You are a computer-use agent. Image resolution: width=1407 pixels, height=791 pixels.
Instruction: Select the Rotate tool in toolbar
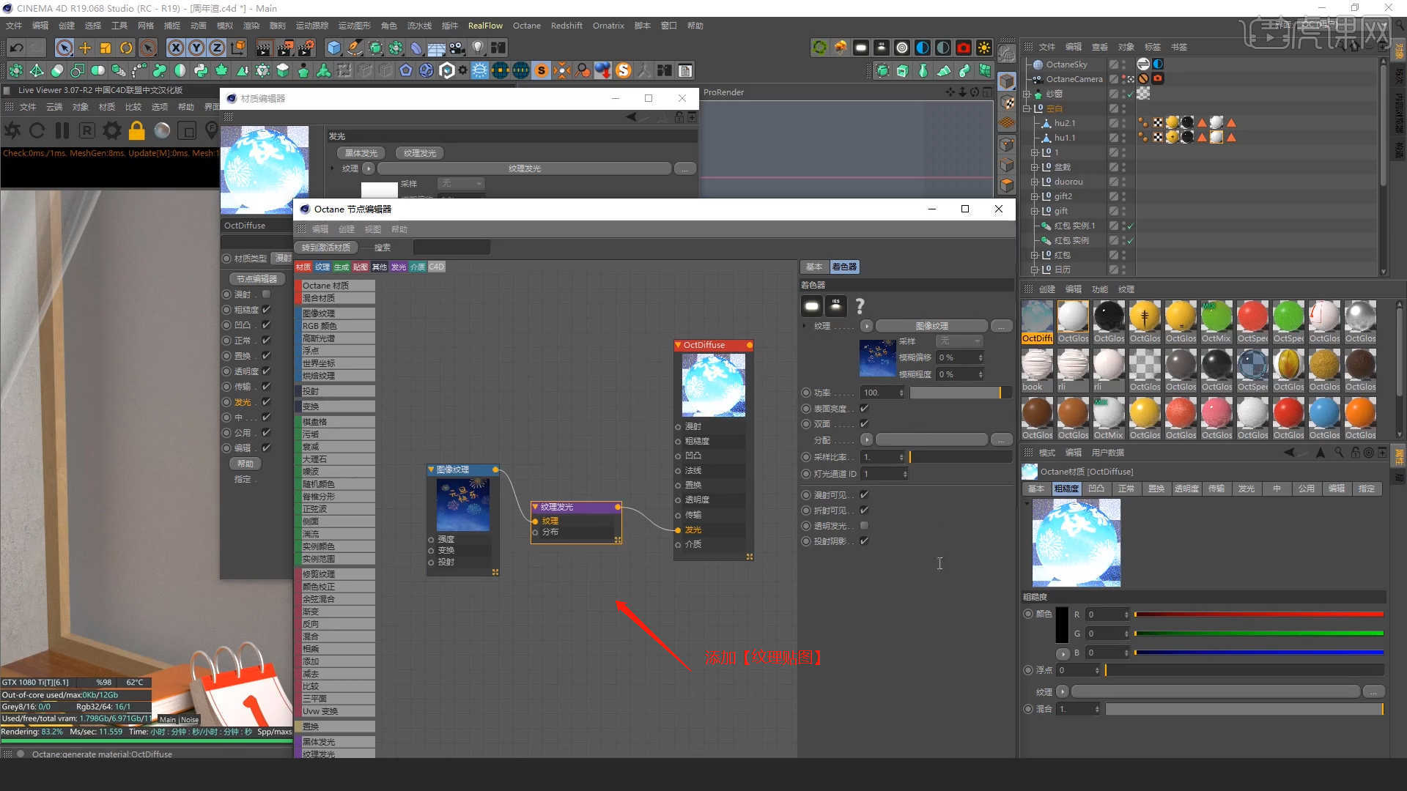click(126, 48)
